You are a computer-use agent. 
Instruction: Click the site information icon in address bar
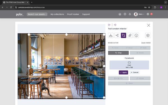pos(16,7)
